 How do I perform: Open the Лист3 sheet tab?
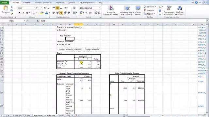click(70, 116)
